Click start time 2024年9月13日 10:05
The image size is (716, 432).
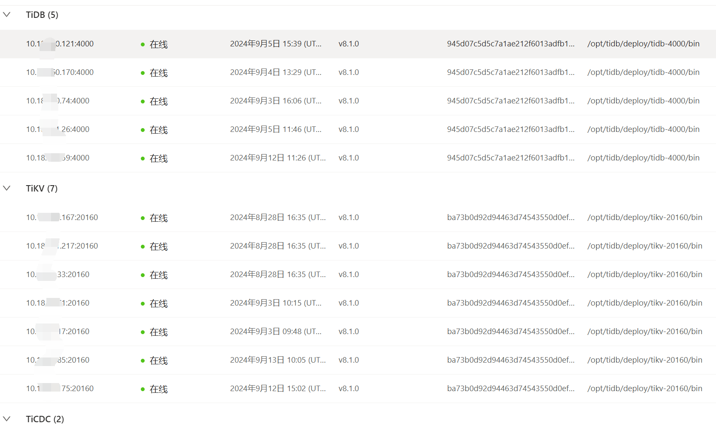click(x=277, y=360)
